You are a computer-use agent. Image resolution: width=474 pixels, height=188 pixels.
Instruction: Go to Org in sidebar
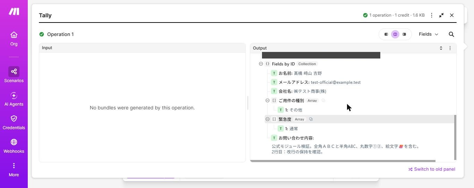[14, 39]
